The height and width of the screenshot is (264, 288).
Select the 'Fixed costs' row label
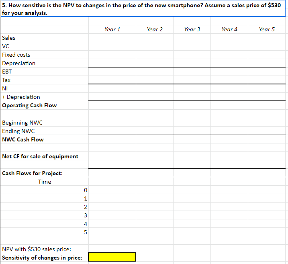[x=16, y=55]
